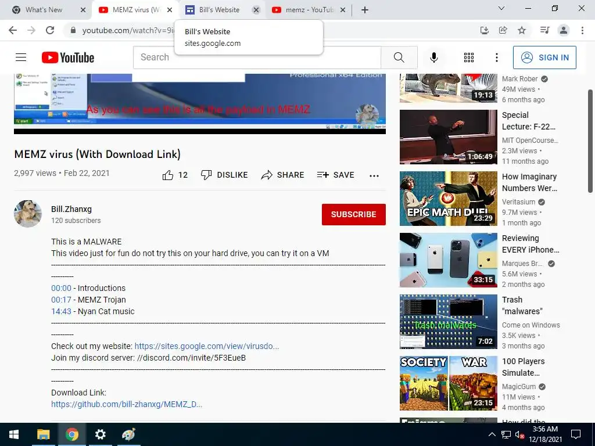Screen dimensions: 595x446
Task: Open the Paint app on taskbar
Action: click(x=129, y=434)
